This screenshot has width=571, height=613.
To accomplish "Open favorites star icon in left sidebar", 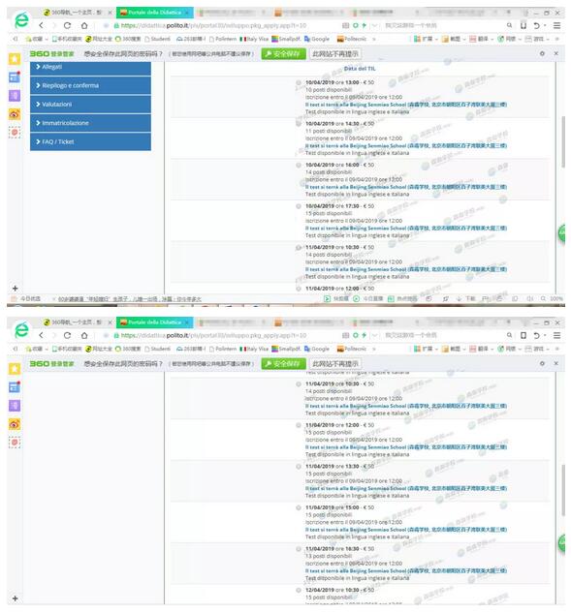I will pyautogui.click(x=15, y=59).
